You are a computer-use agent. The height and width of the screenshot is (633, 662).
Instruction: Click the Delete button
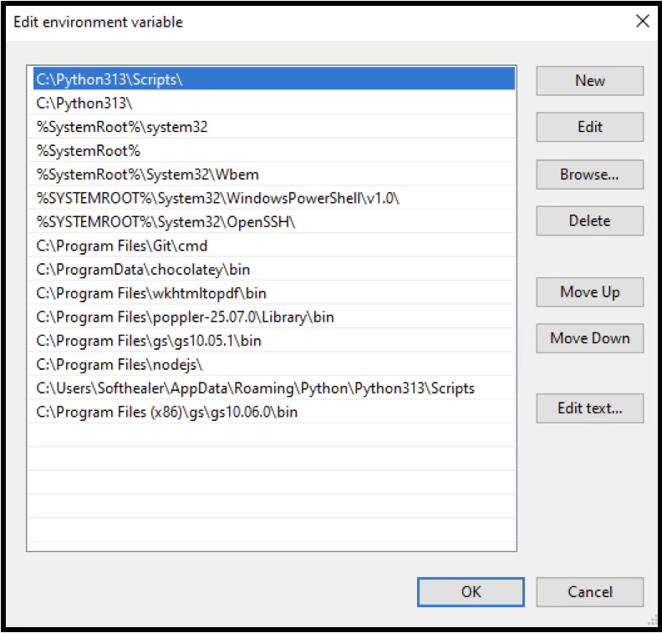coord(589,221)
